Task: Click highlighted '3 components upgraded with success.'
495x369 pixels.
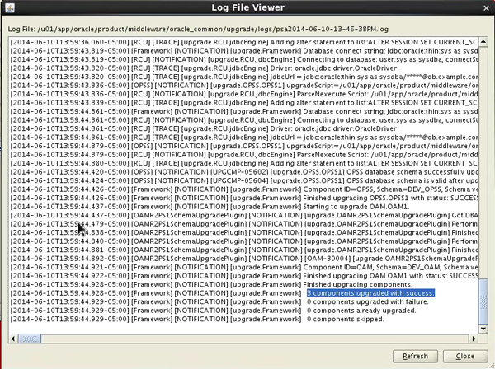Action: 370,293
